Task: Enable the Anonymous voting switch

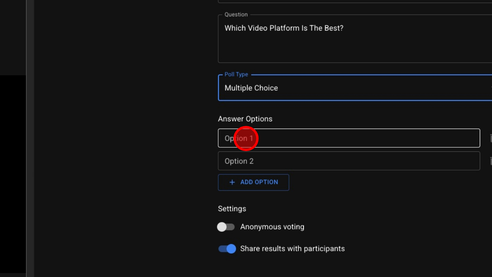Action: [226, 227]
